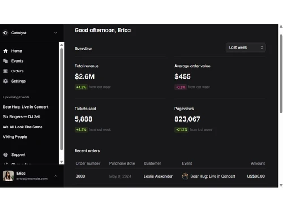Click the Upcoming Events section label
Image resolution: width=283 pixels, height=212 pixels.
16,97
